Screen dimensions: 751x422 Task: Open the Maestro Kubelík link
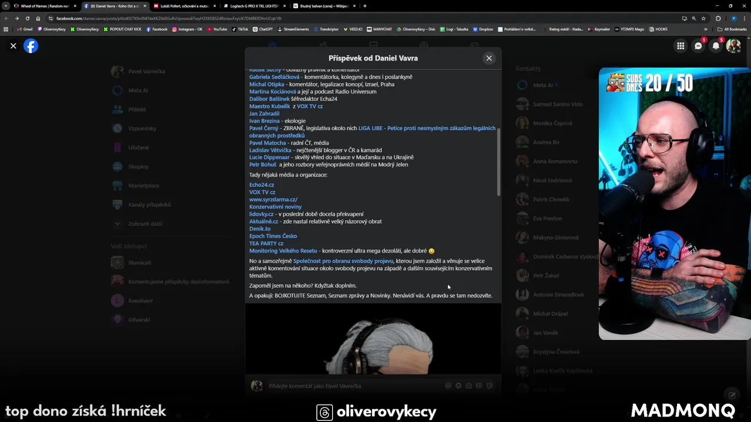(269, 106)
